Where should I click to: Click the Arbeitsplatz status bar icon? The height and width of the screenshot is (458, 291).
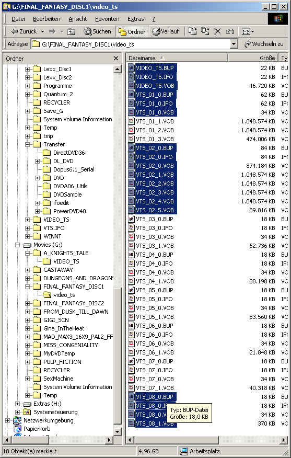coord(183,451)
